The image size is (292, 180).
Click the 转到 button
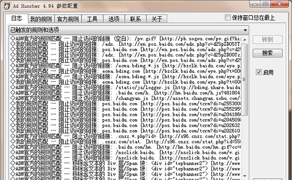click(267, 40)
